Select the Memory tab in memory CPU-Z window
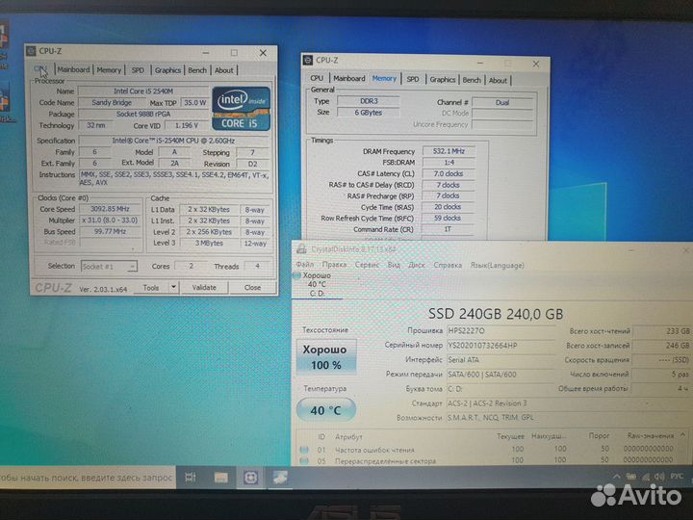The image size is (693, 520). click(x=384, y=78)
